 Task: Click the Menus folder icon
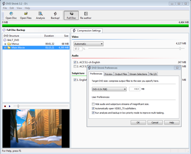point(9,44)
